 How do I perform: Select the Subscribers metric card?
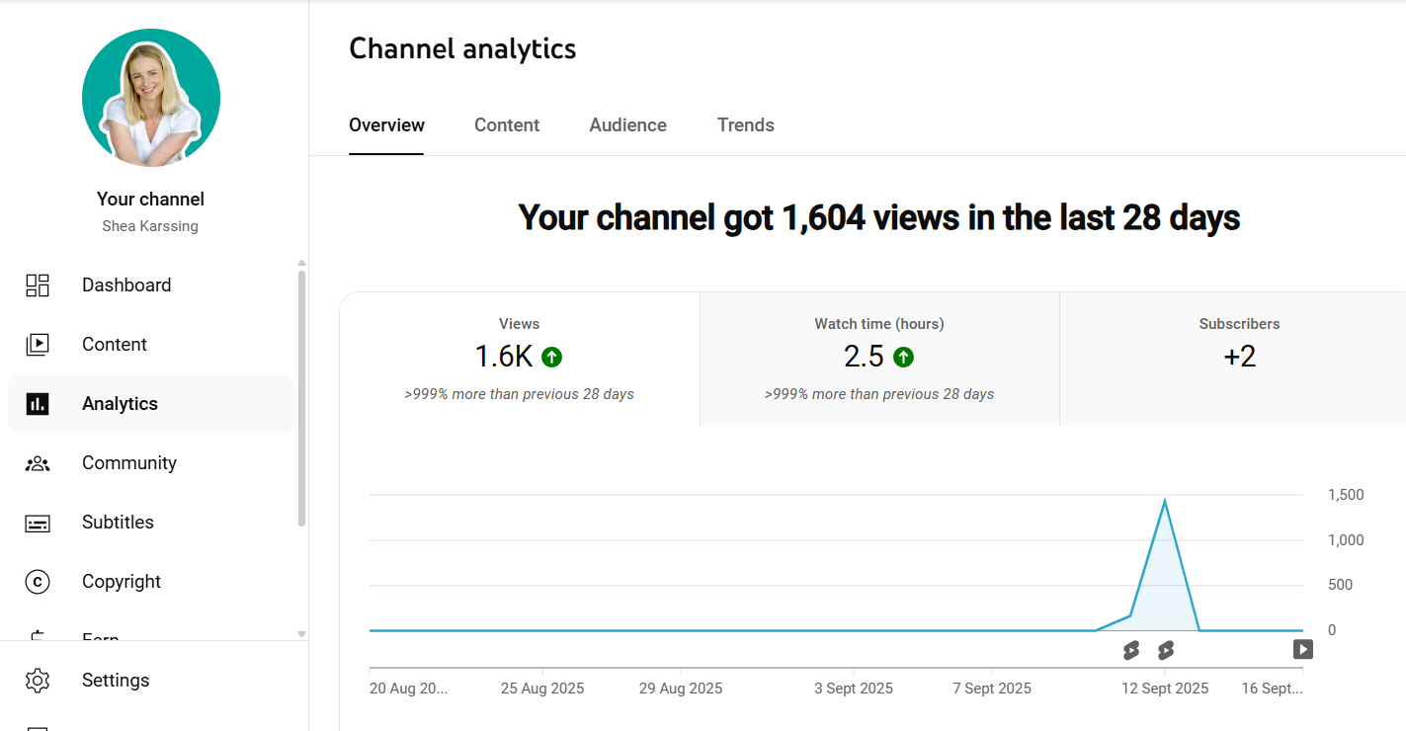(x=1240, y=358)
